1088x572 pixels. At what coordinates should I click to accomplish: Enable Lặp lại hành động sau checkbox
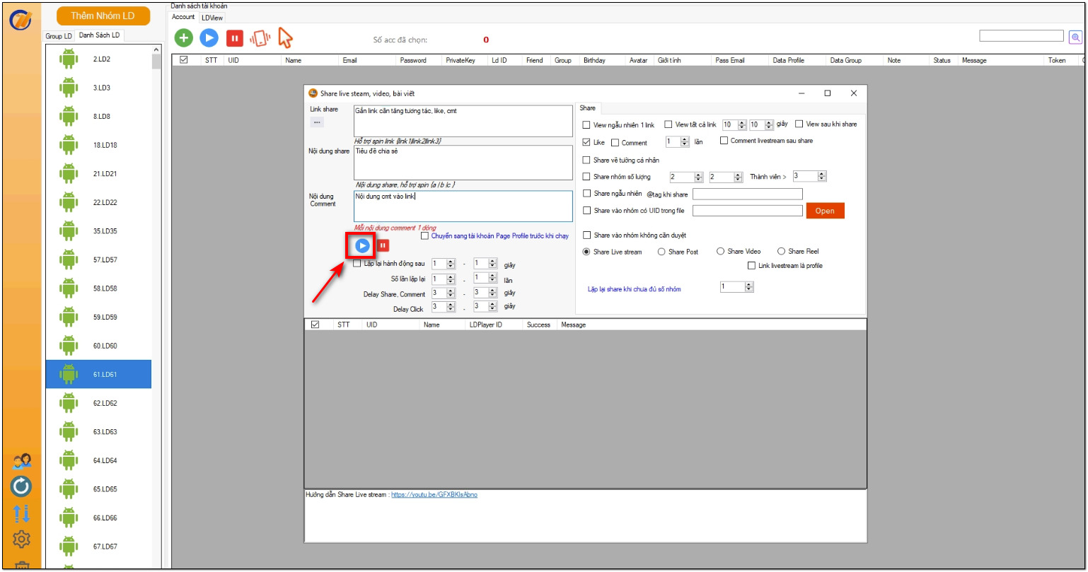coord(357,264)
